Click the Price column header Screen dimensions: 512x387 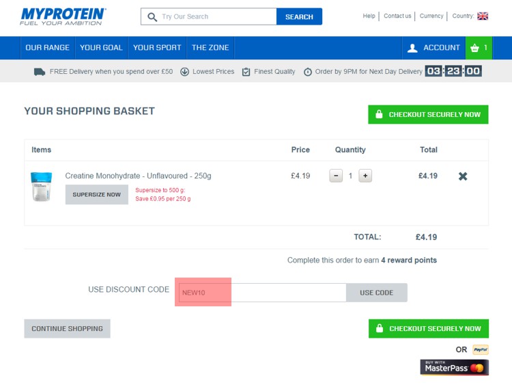[300, 150]
